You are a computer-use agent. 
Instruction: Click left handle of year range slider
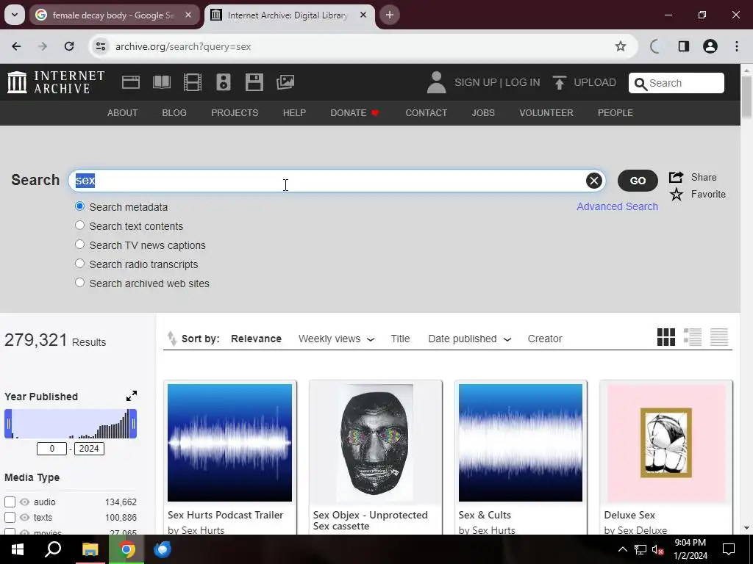click(8, 424)
